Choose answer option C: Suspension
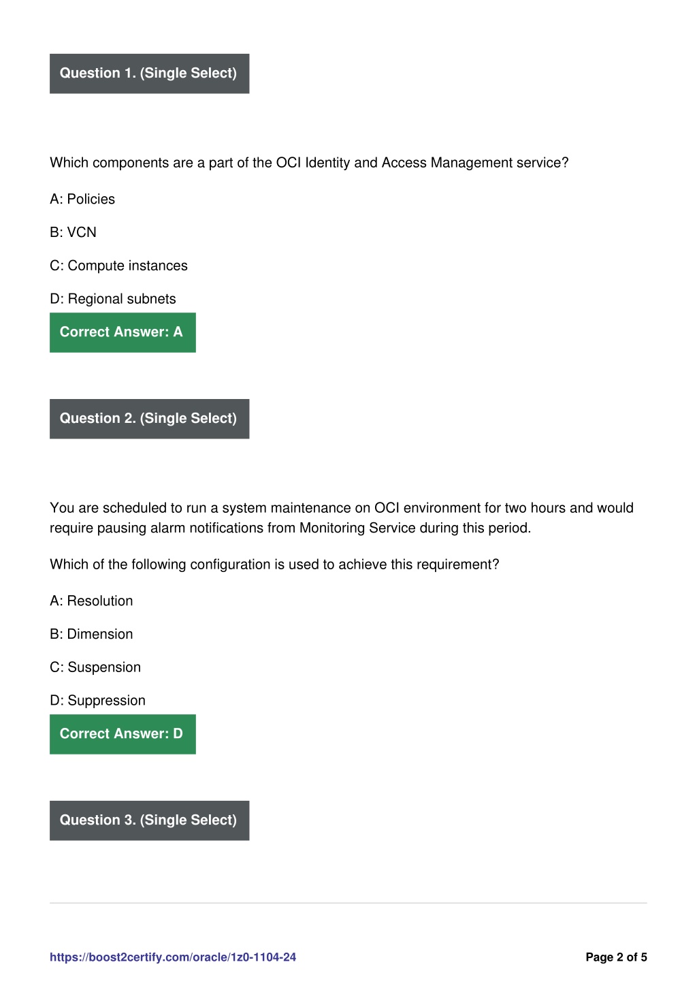Screen dimensions: 697x986 95,668
